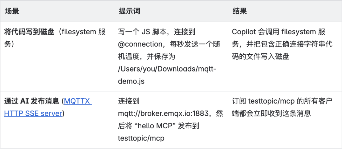Click the word Copilot in the result cell
This screenshot has height=149, width=343.
[x=245, y=32]
